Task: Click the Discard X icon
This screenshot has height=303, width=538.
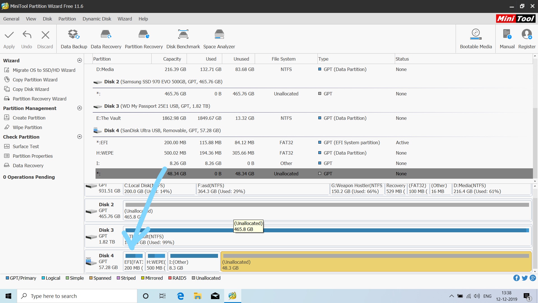Action: pos(45,35)
